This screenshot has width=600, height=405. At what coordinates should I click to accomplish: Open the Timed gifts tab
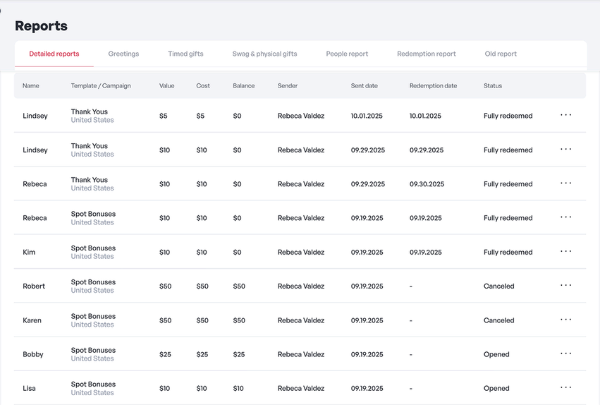[x=185, y=54]
